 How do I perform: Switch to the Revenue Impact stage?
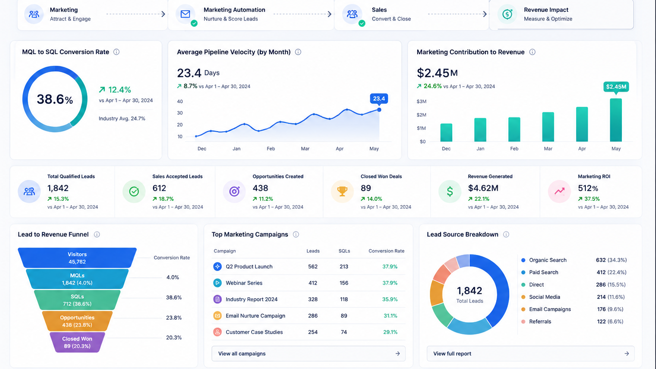click(561, 14)
